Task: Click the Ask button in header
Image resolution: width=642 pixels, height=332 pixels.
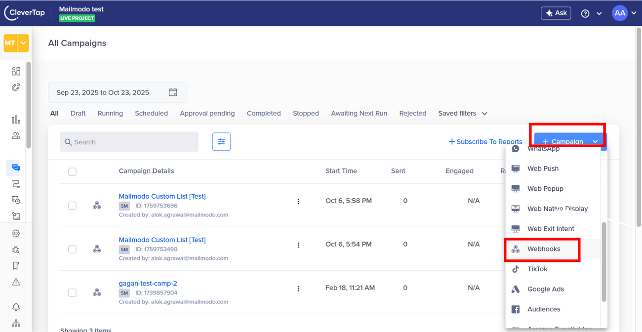Action: pos(556,13)
